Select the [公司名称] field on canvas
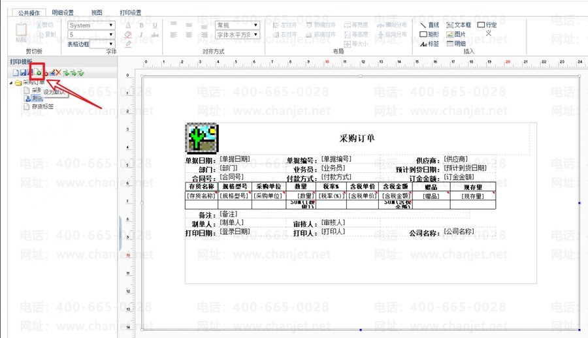 459,231
